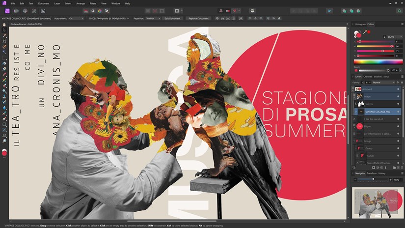405x228 pixels.
Task: Switch to the Channels tab
Action: click(x=368, y=77)
